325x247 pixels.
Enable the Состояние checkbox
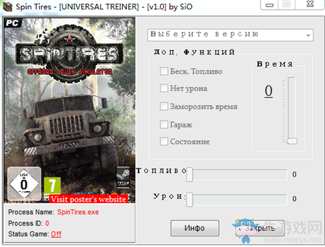click(x=164, y=141)
